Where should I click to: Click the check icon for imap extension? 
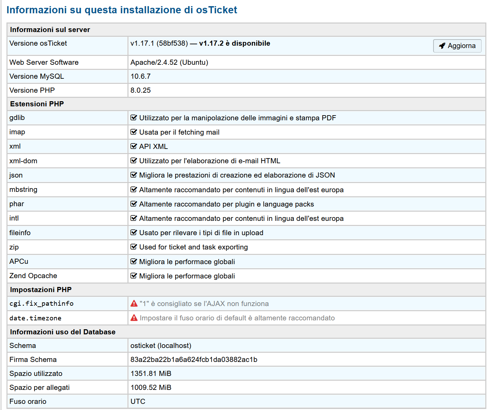134,132
